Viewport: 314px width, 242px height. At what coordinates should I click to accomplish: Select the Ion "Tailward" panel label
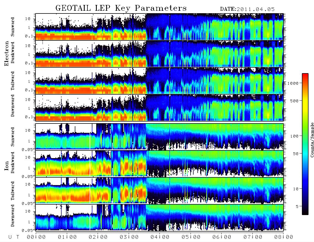coord(13,191)
